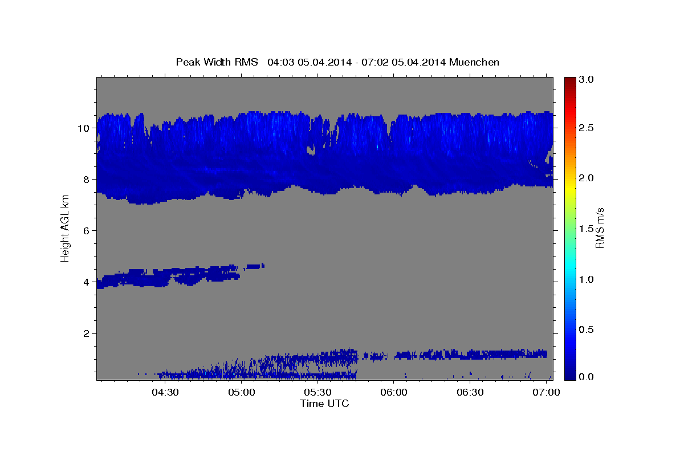684x456 pixels.
Task: Click the 07:00 time tick label
Action: pos(547,393)
